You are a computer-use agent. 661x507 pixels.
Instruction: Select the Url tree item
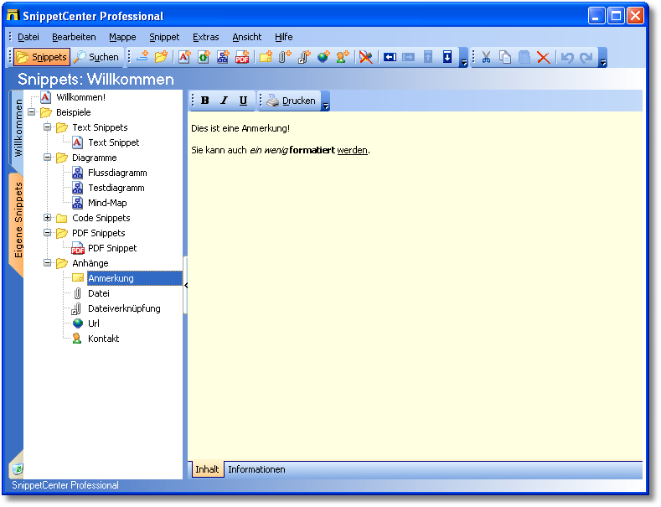tap(94, 323)
